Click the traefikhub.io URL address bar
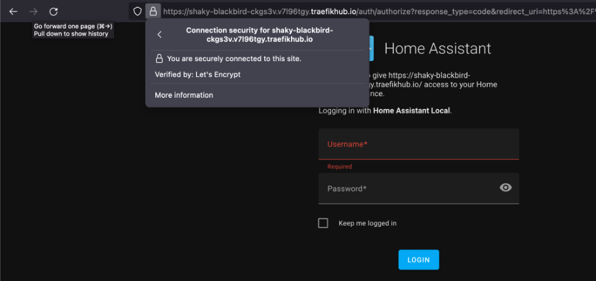Viewport: 596px width, 281px height. tap(376, 11)
